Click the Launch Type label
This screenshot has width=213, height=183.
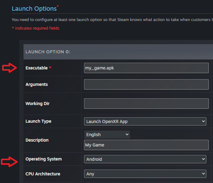39,121
